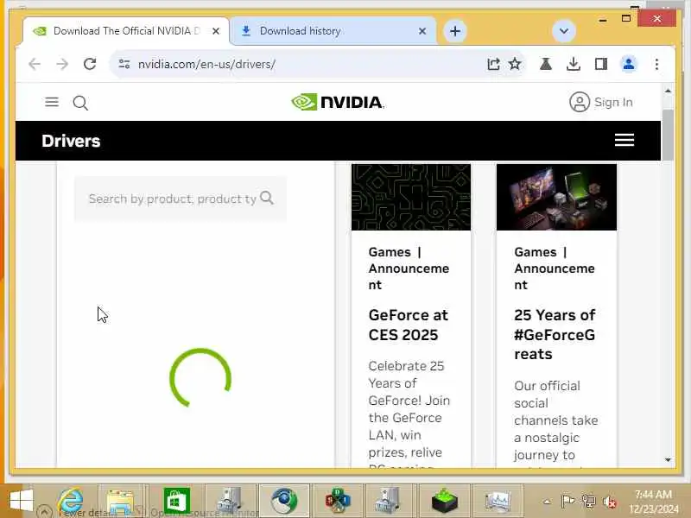The image size is (691, 518).
Task: Open a new tab with plus button
Action: click(x=455, y=31)
